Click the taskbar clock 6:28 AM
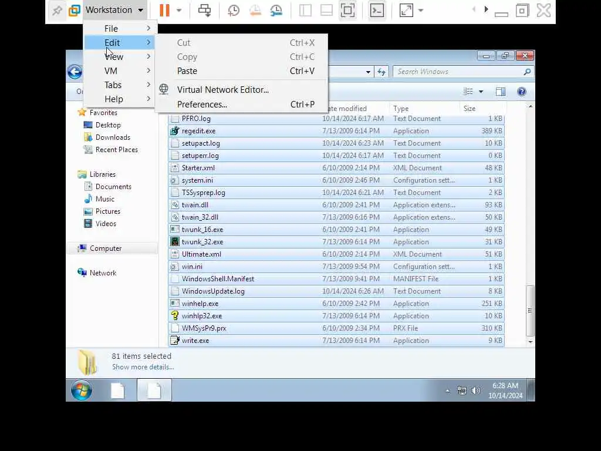 (x=505, y=391)
